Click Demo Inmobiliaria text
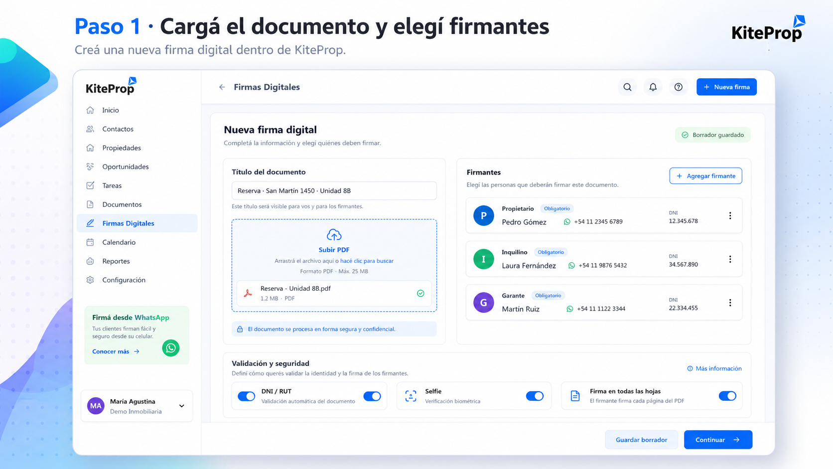Screen dimensions: 833x469 (136, 412)
